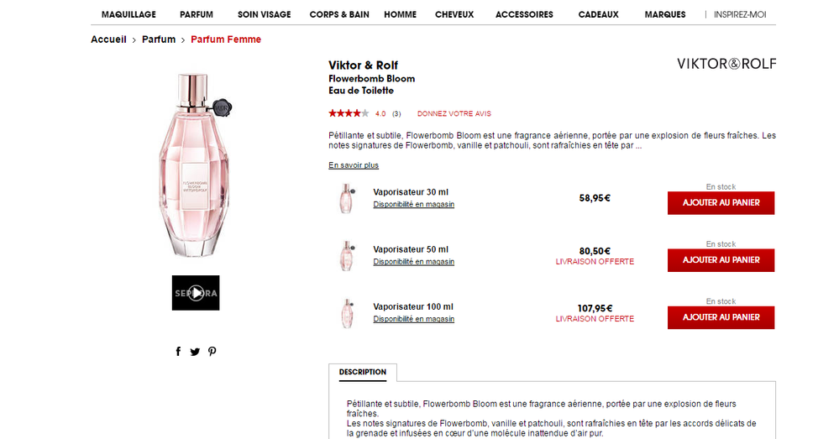Open the Maquillage menu
The width and height of the screenshot is (839, 439).
pos(128,14)
